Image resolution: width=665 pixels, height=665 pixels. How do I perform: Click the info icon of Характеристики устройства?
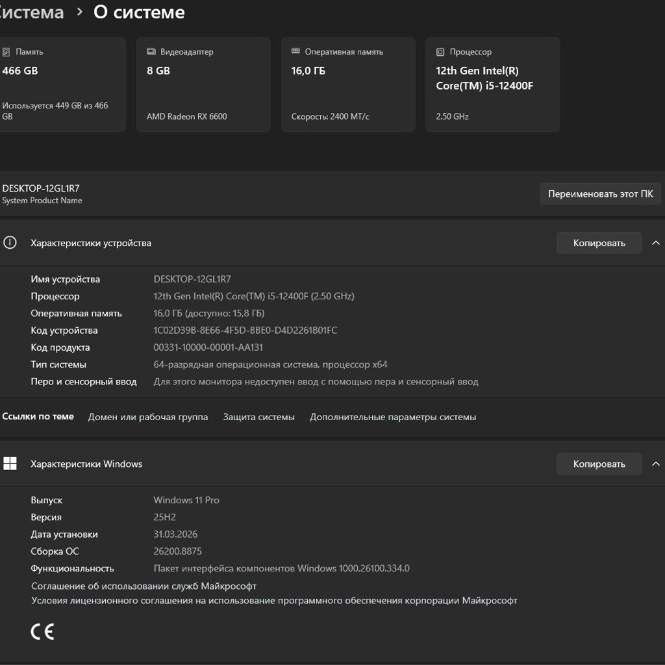(10, 243)
